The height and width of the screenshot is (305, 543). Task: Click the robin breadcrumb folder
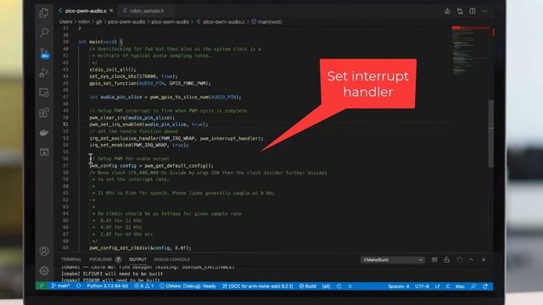click(x=84, y=21)
